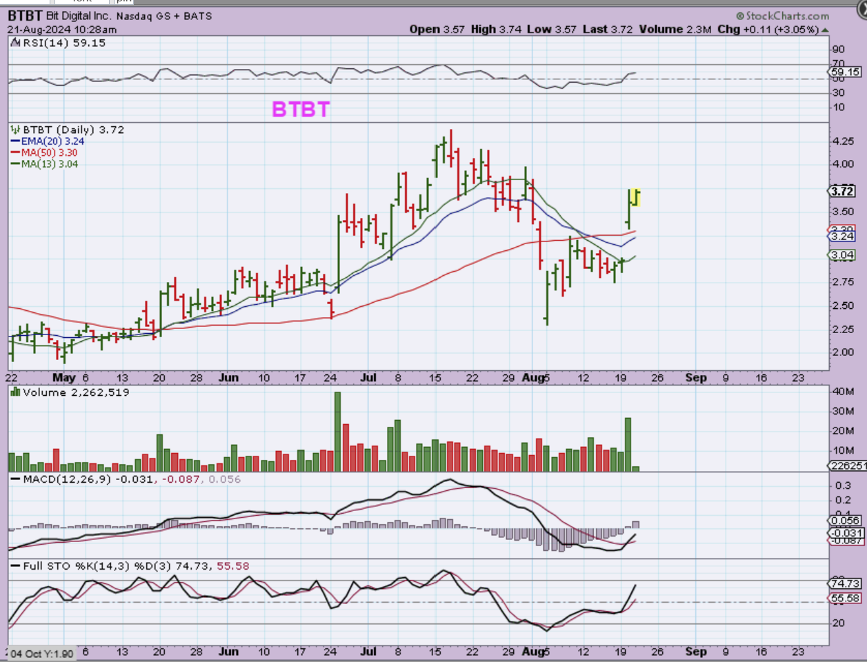Click the Last 3.72 value in the header

tap(608, 29)
